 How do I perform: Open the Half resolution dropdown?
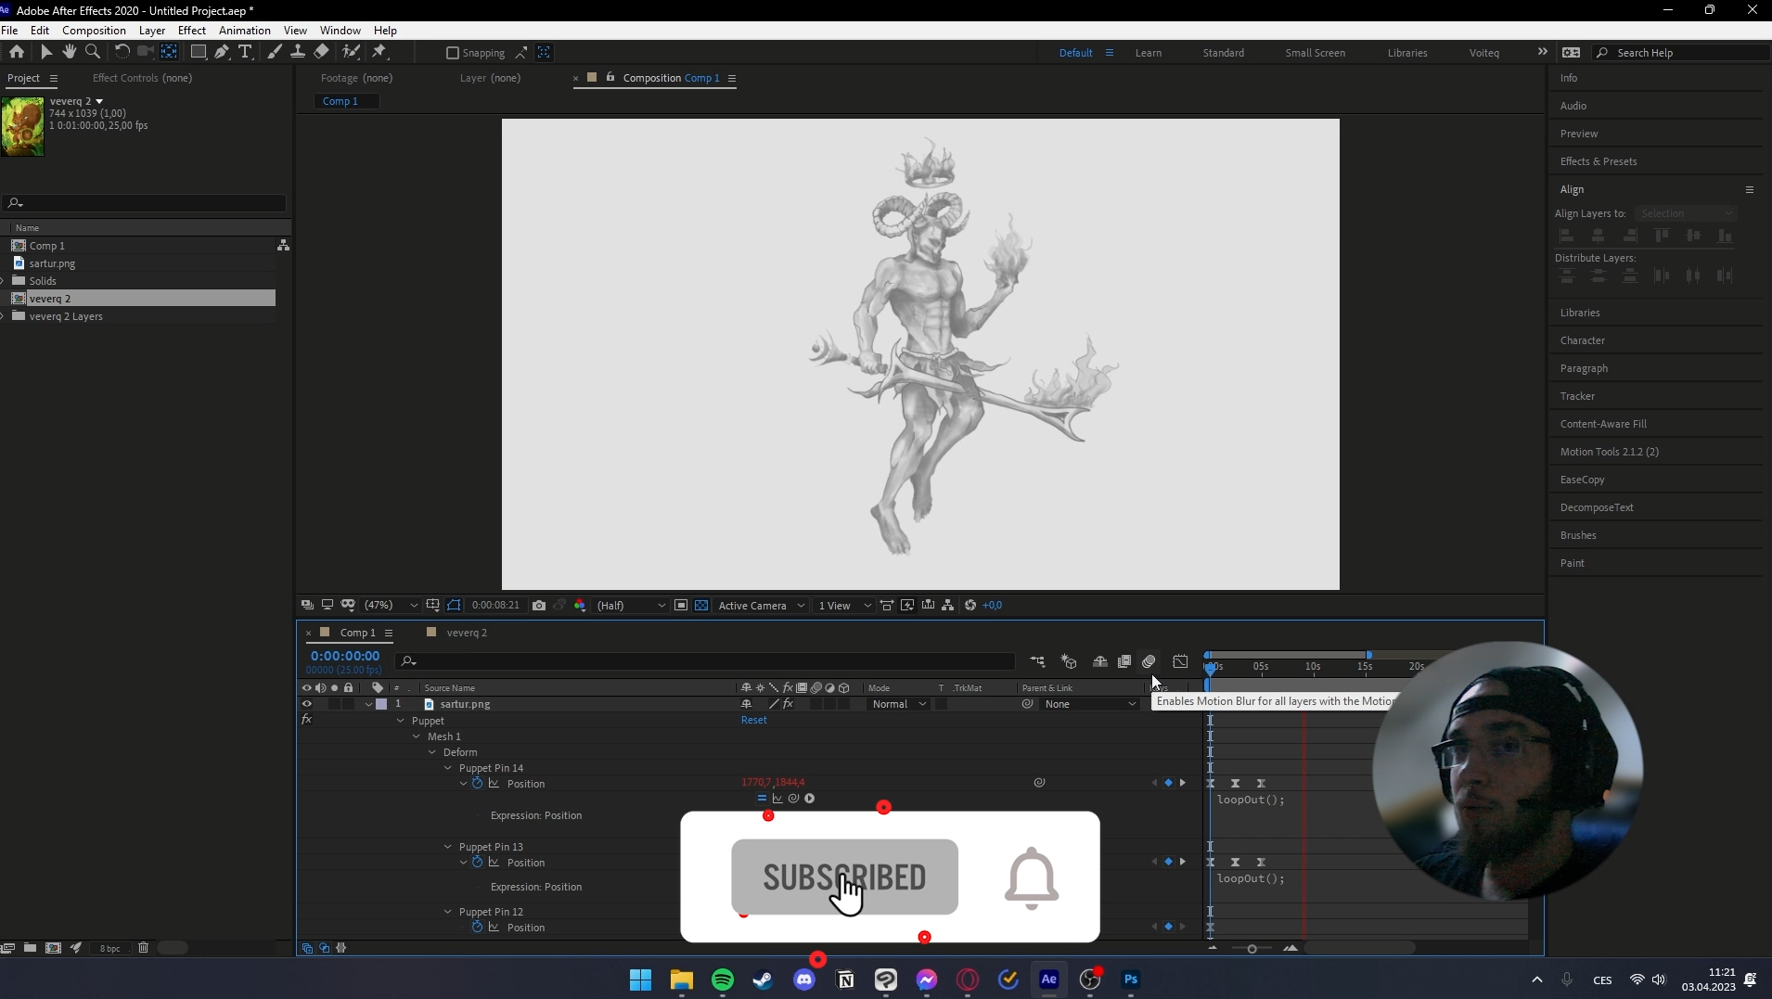coord(631,605)
